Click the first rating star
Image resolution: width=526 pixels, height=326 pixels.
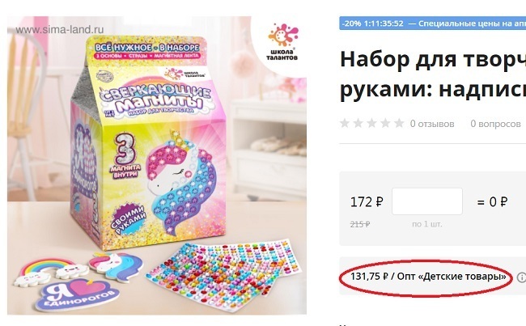tap(345, 123)
